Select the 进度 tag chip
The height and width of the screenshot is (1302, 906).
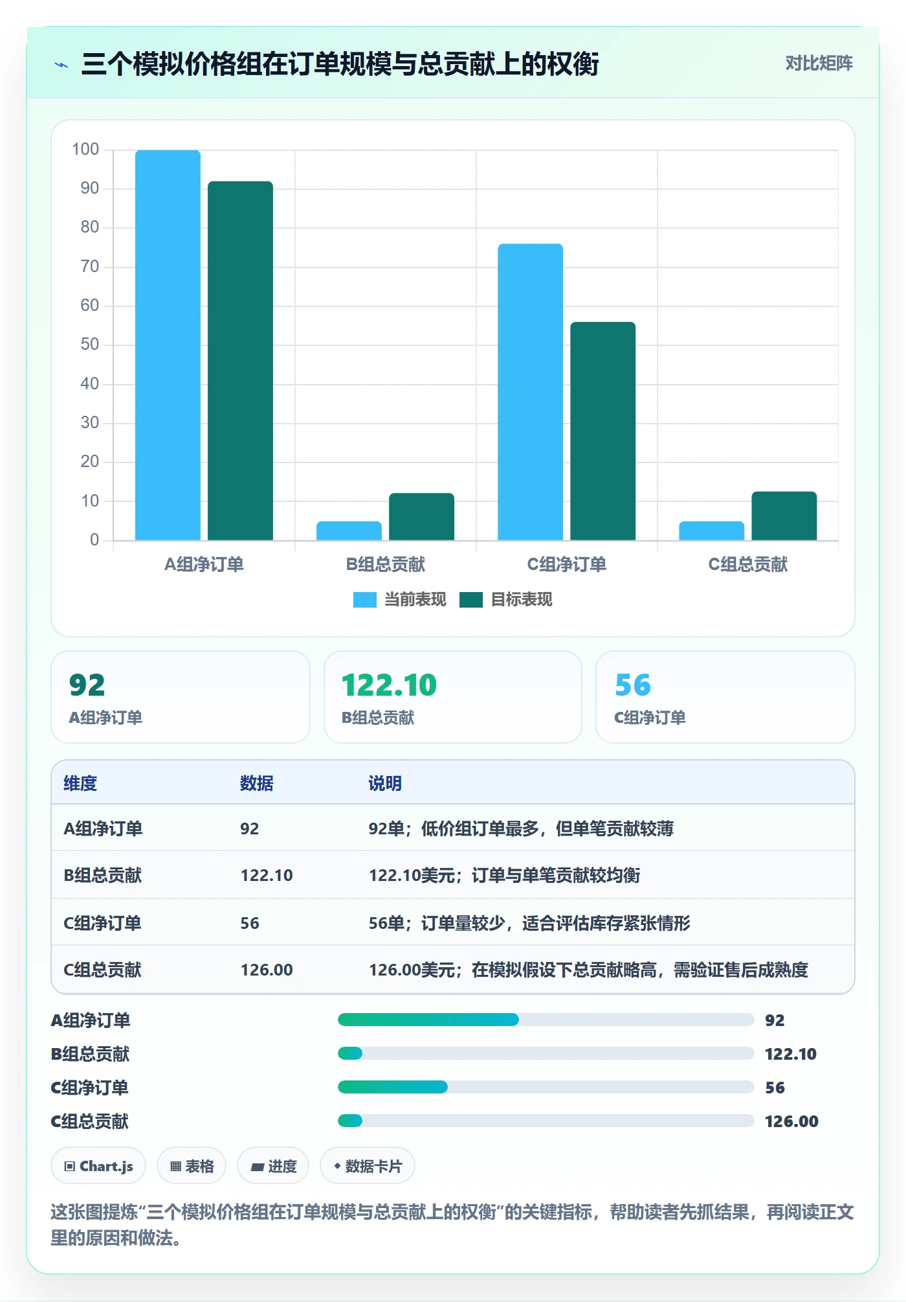pyautogui.click(x=273, y=1166)
